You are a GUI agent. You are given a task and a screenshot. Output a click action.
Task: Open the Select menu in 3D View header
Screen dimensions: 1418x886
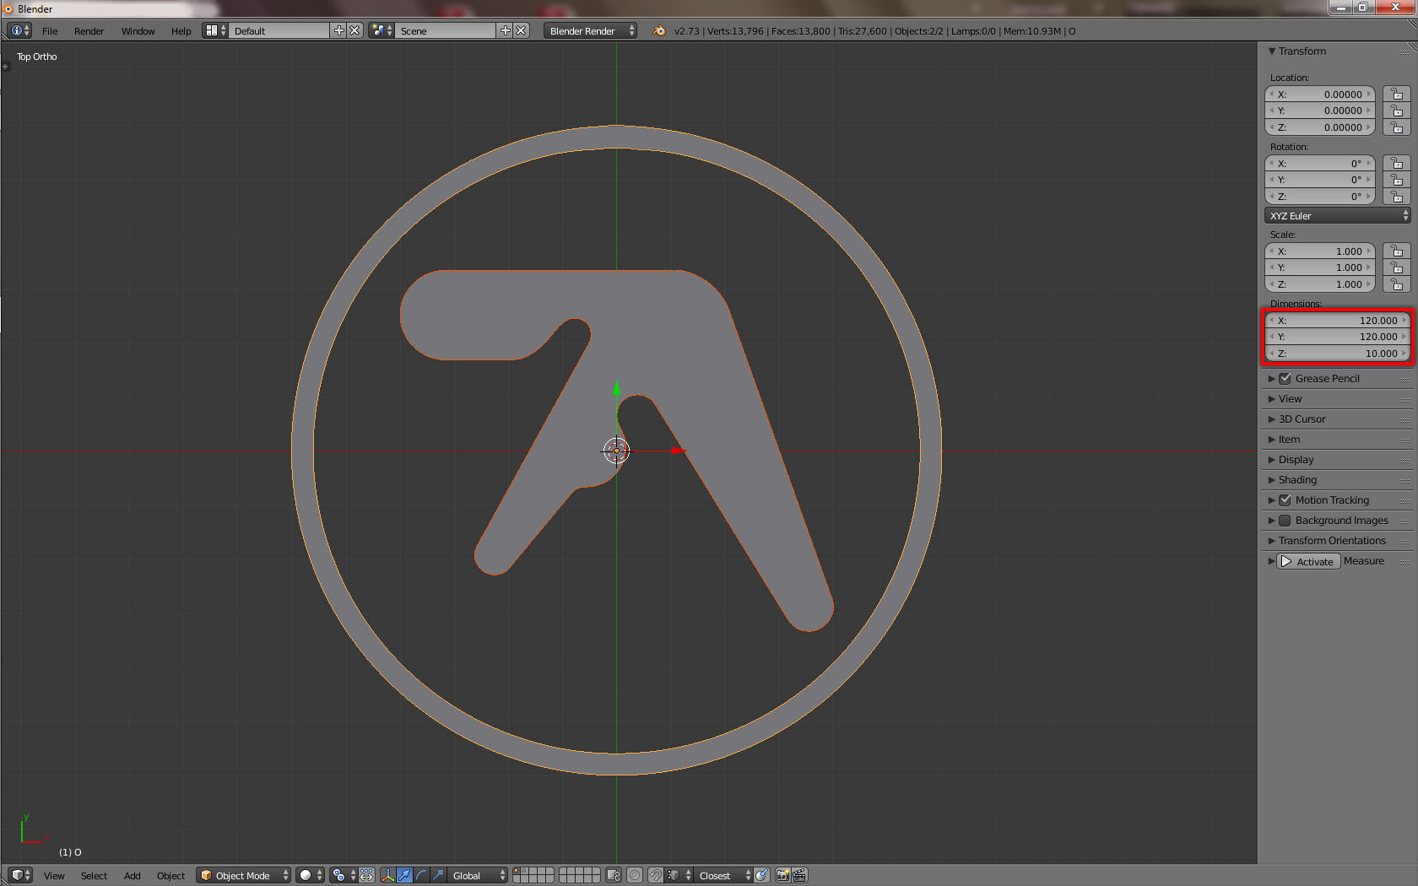pyautogui.click(x=94, y=876)
